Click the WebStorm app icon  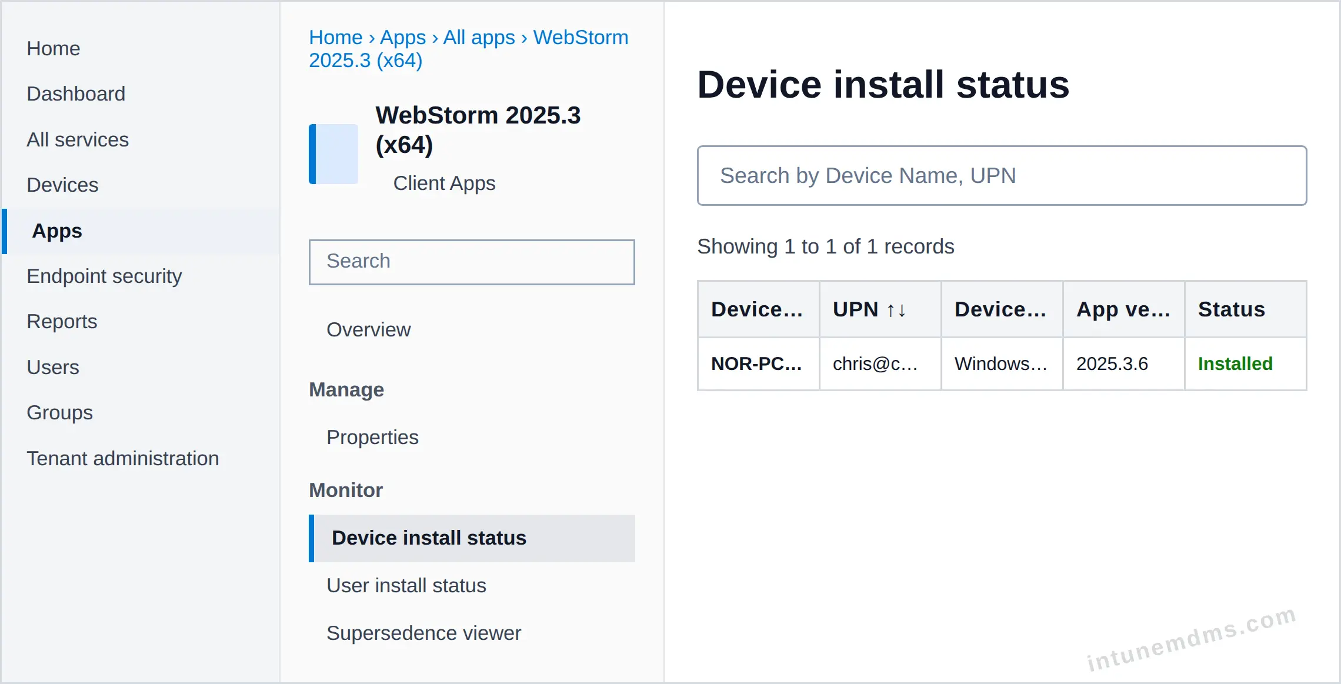click(333, 154)
